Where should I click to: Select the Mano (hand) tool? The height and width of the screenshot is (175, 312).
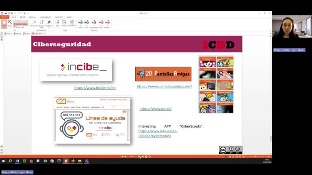tap(4, 24)
